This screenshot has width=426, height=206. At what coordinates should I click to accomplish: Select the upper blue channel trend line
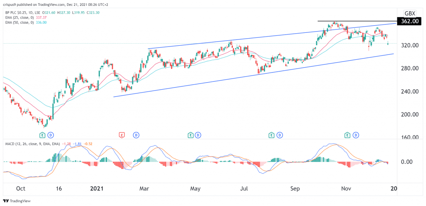click(272, 37)
